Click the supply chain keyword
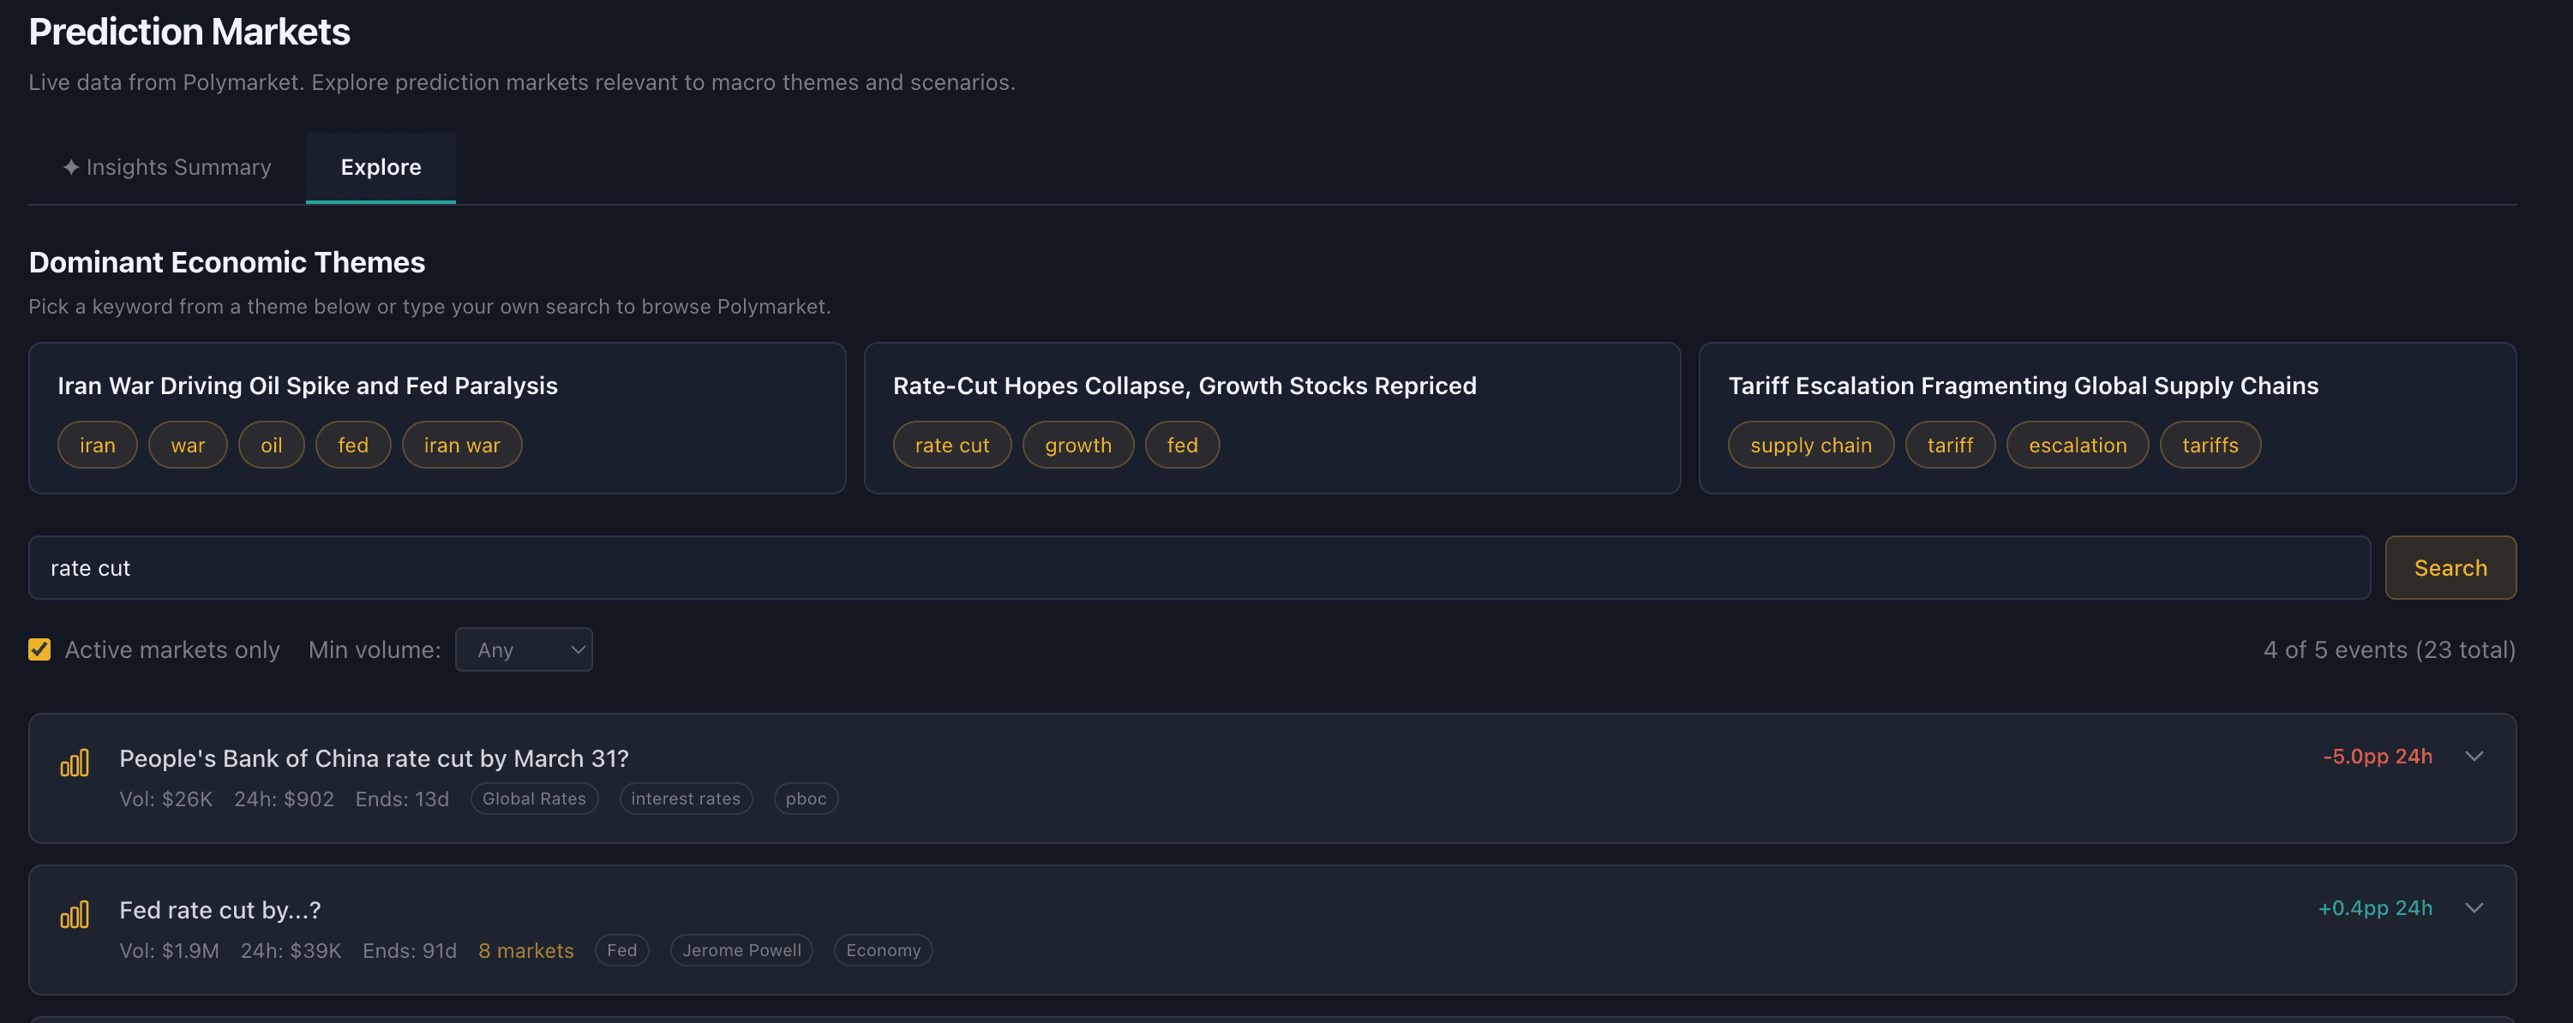Screen dimensions: 2573x1023 (x=1810, y=444)
